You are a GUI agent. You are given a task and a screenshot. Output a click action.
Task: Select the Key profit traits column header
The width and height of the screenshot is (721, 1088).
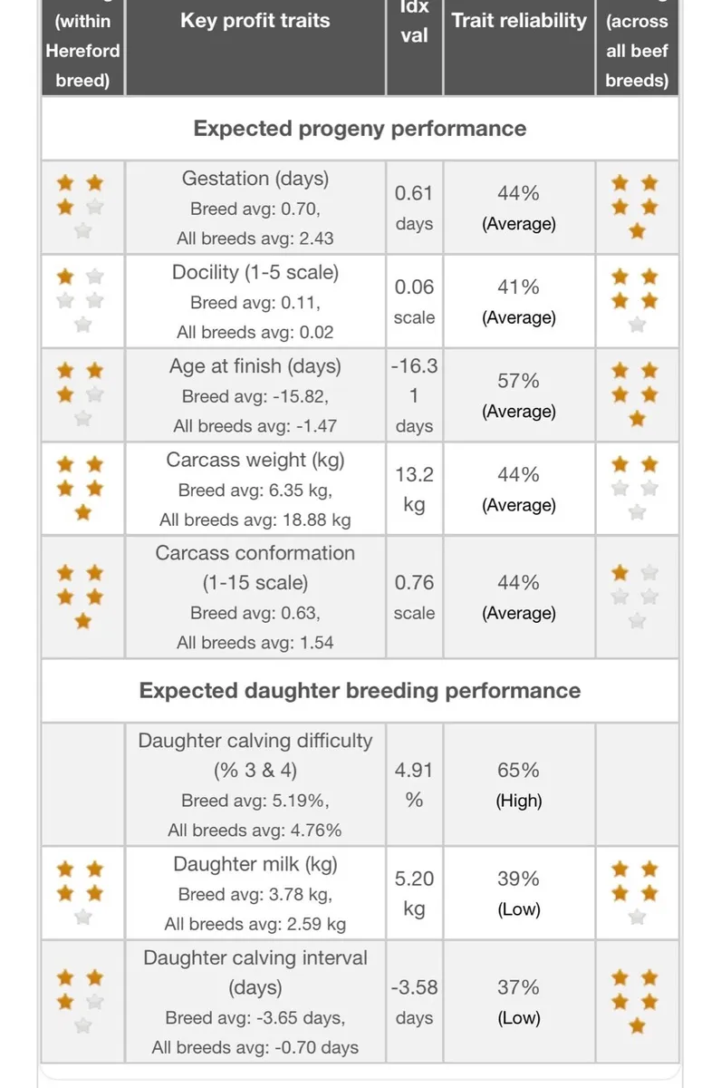255,21
